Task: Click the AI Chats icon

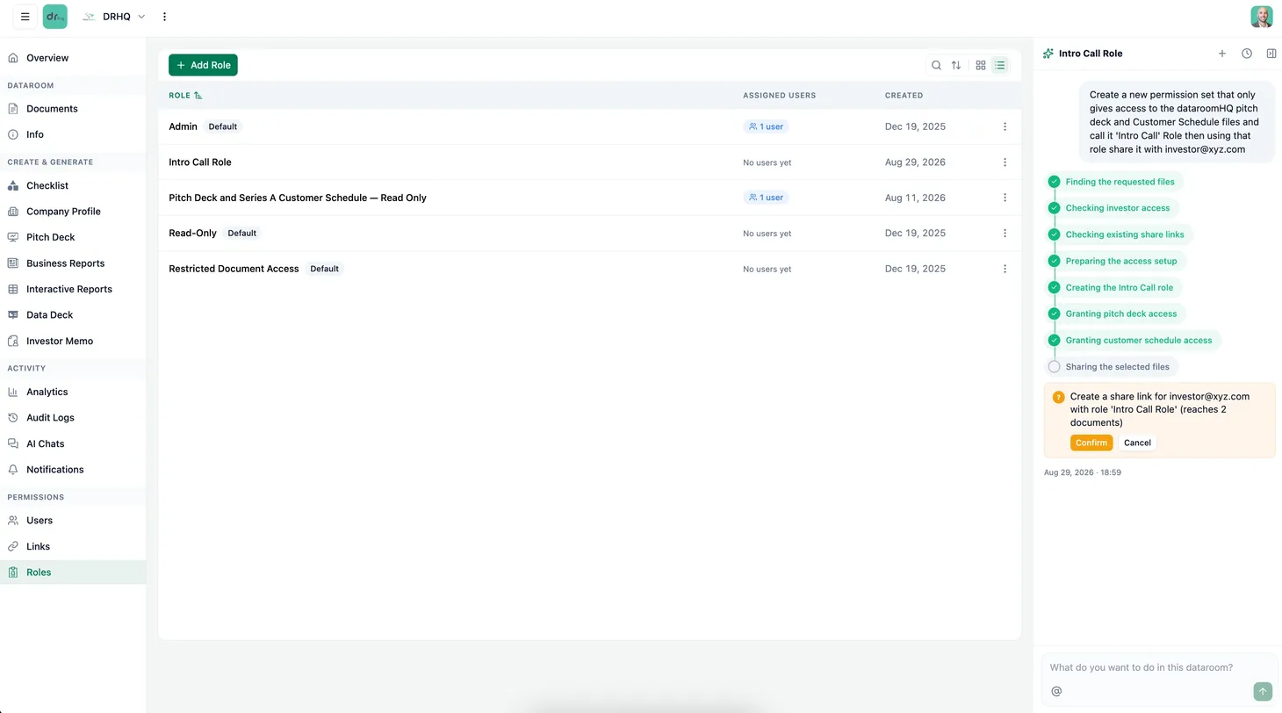Action: click(13, 443)
